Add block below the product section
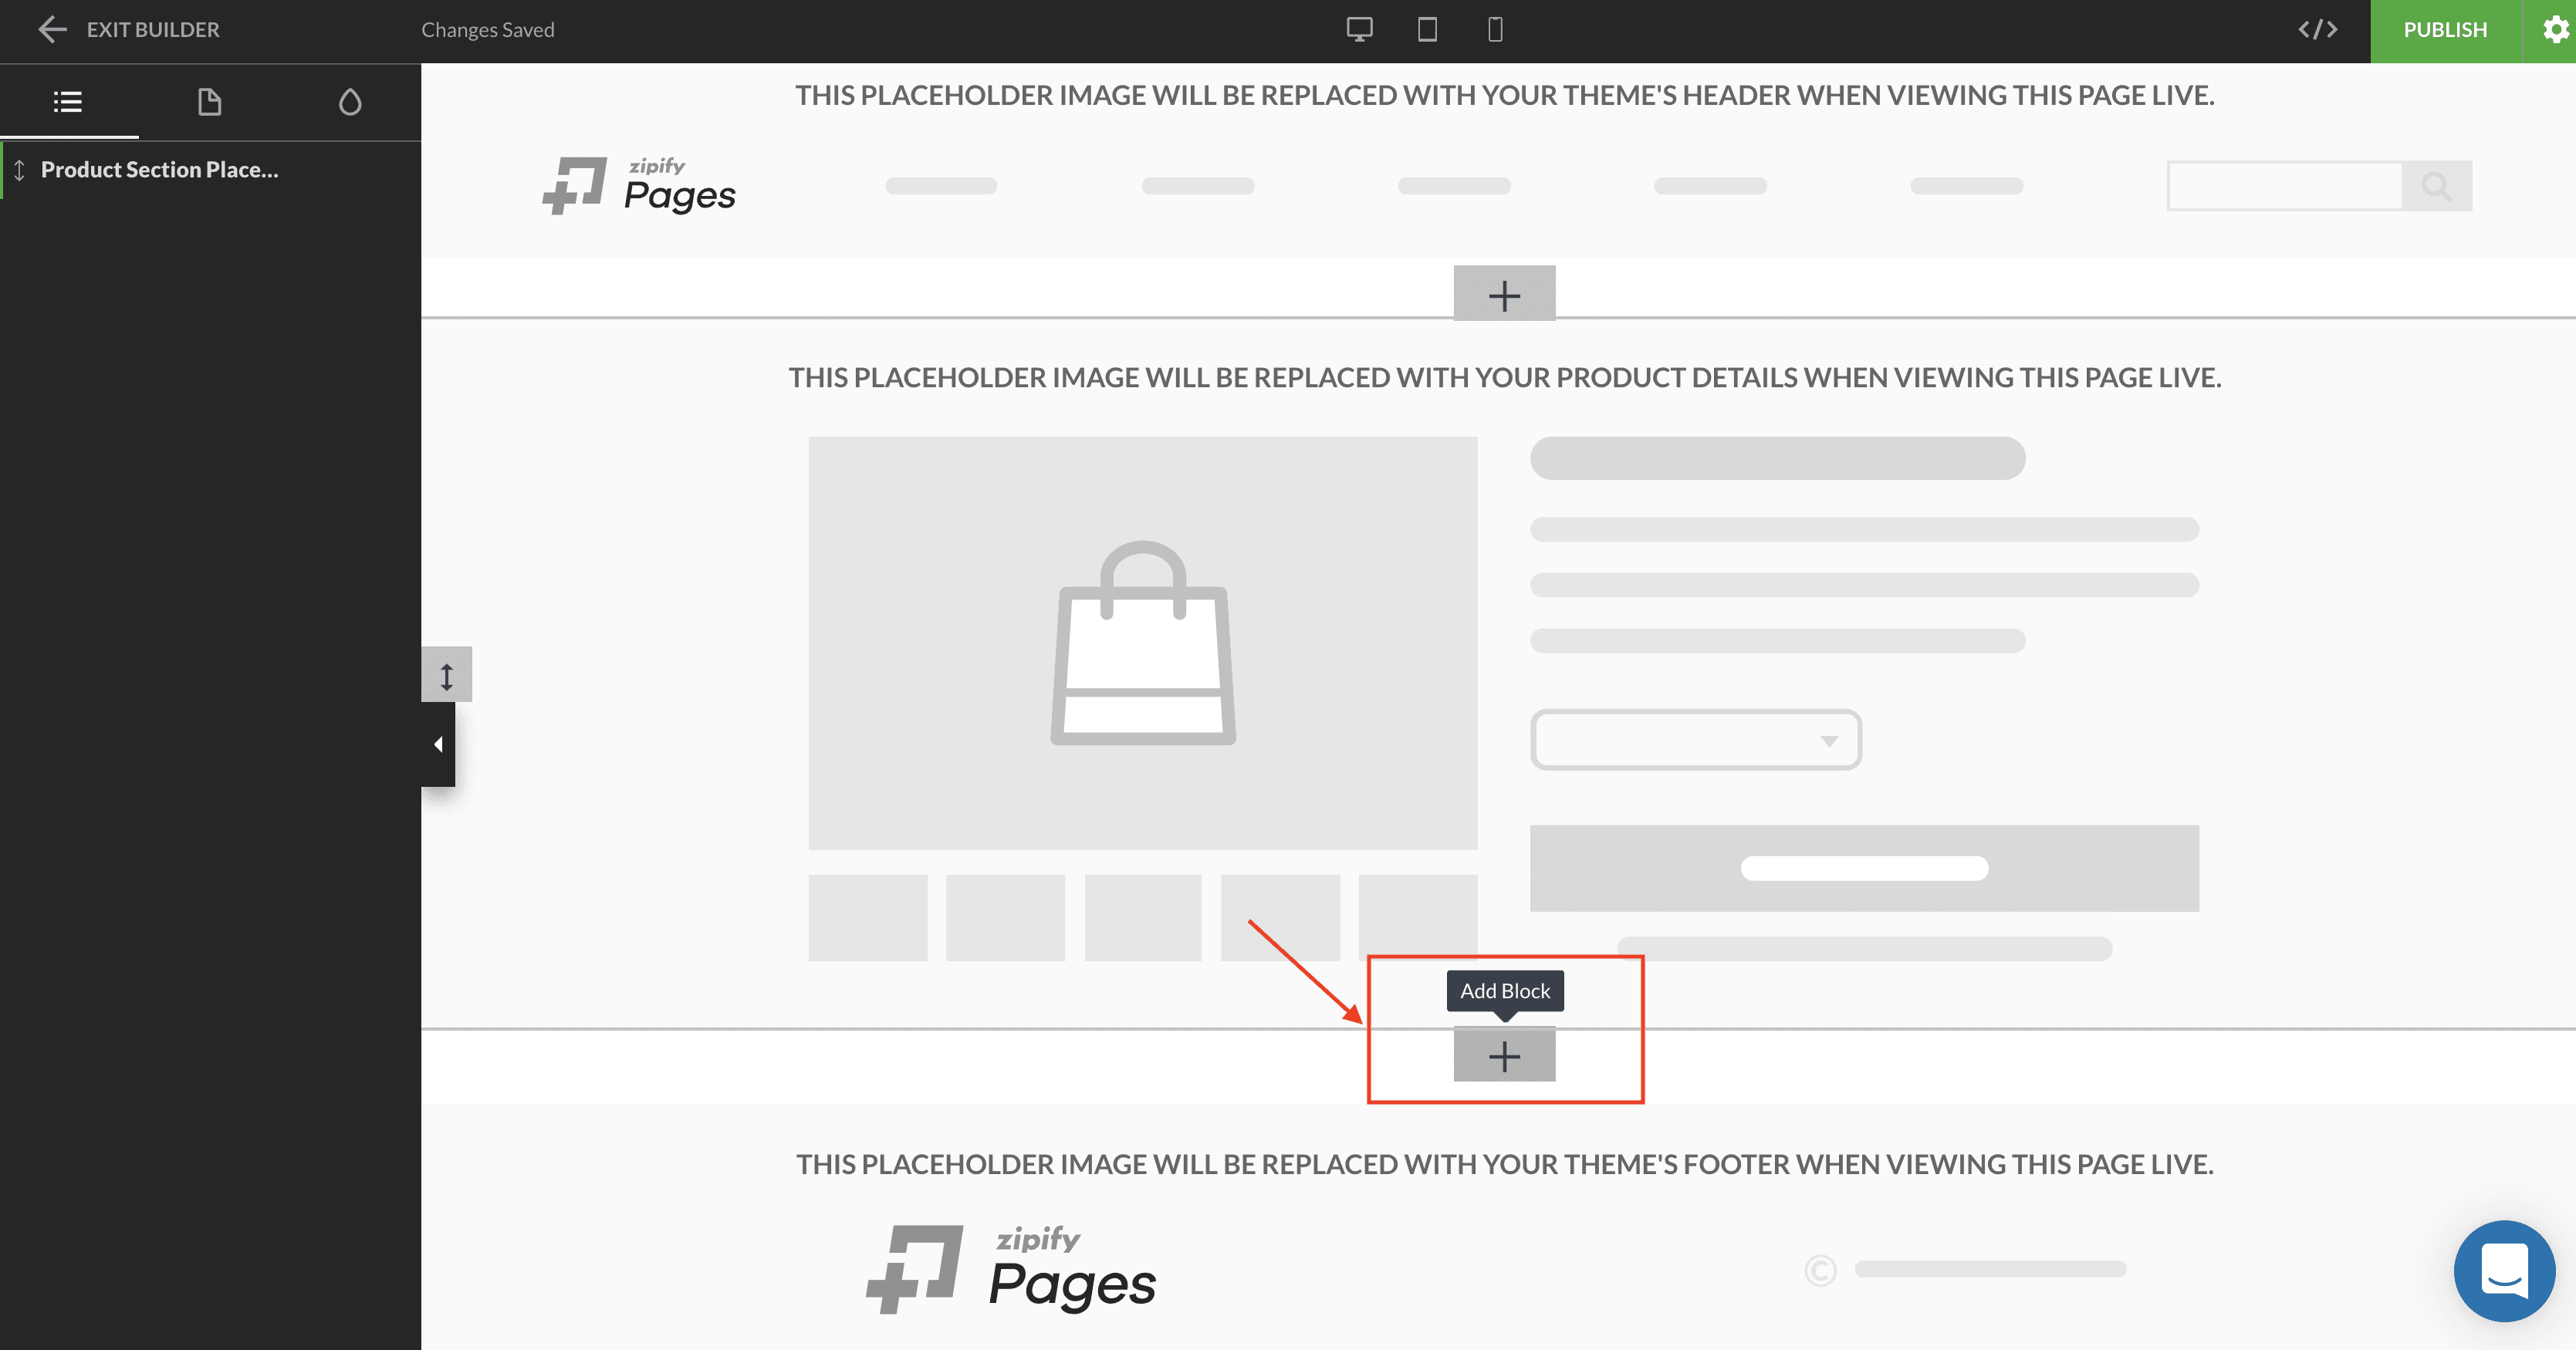 point(1504,1056)
